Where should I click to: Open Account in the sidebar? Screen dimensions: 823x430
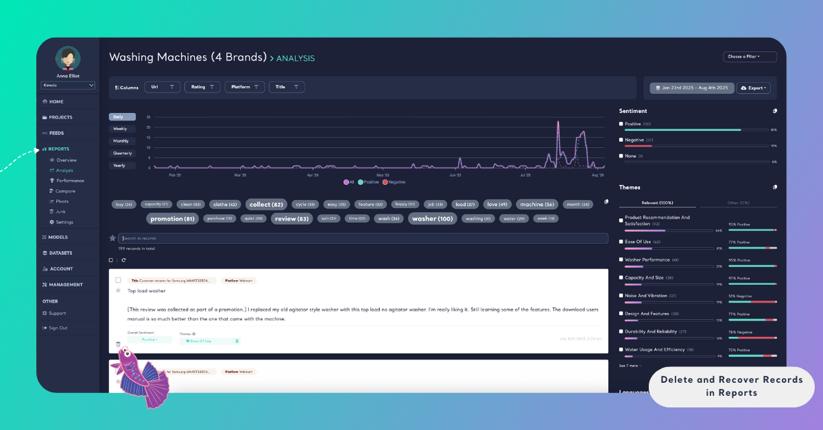57,268
